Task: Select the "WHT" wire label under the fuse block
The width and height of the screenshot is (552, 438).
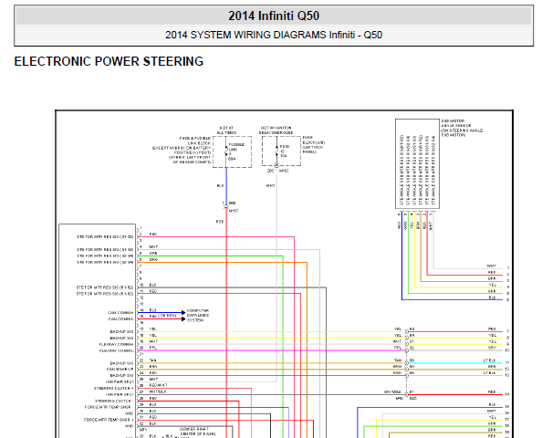Action: click(270, 185)
